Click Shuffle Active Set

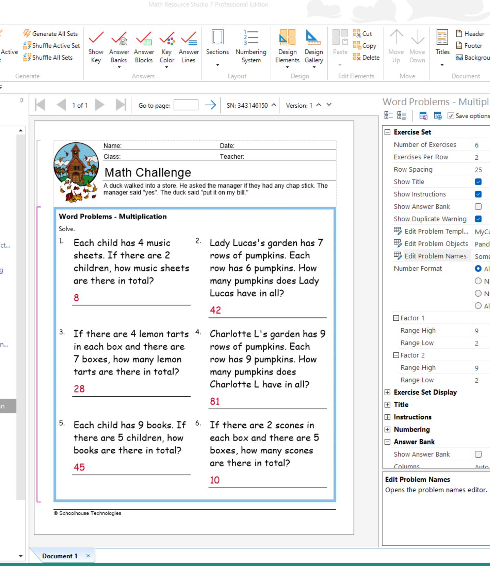pos(52,45)
